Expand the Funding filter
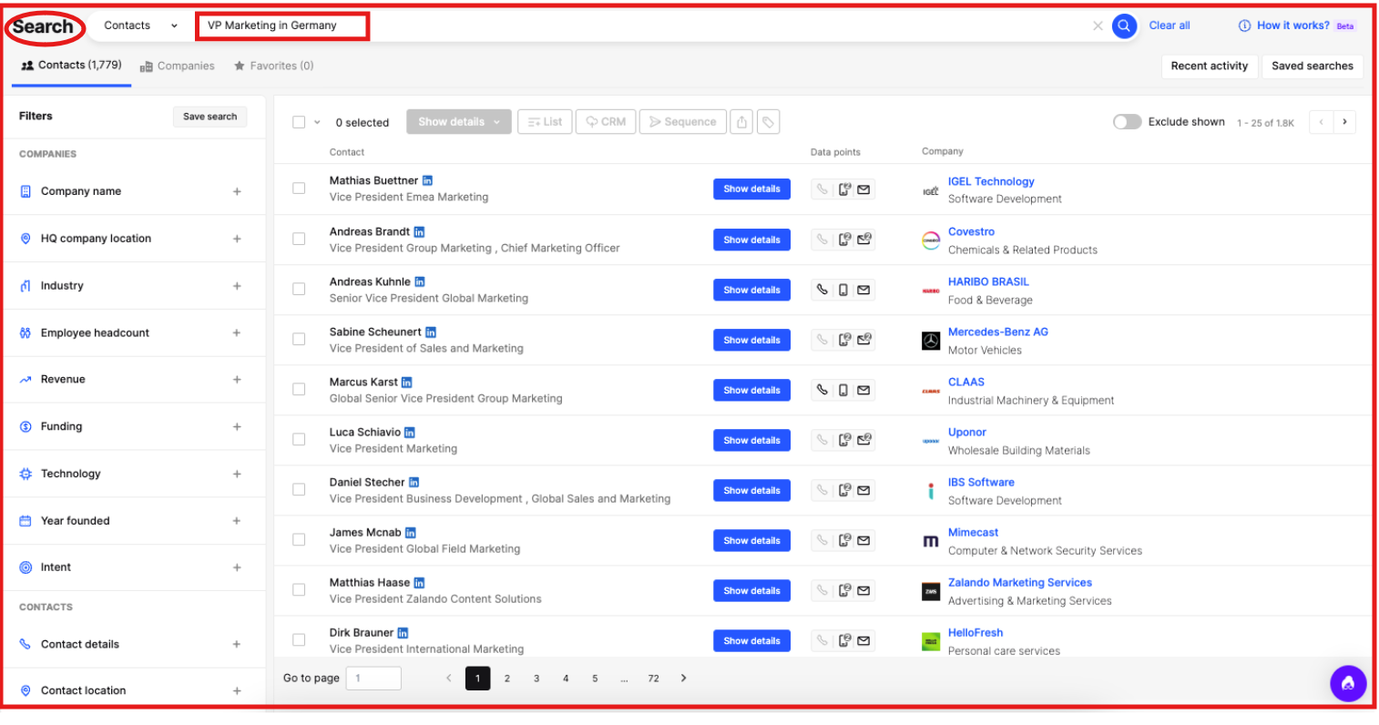The height and width of the screenshot is (725, 1379). [x=237, y=426]
